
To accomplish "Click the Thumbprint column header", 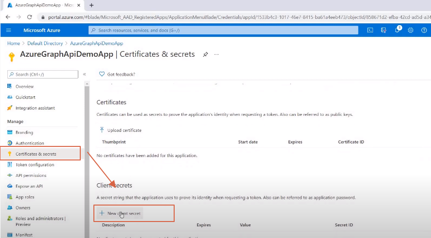I will pos(114,142).
